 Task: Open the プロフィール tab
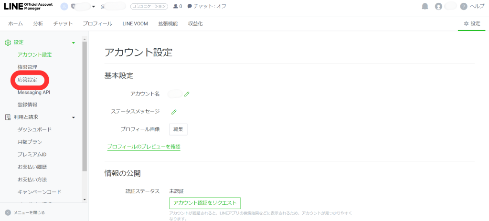click(x=97, y=23)
